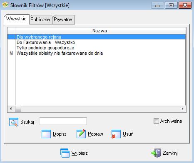The image size is (194, 163).
Task: Click the application icon in title bar
Action: (x=5, y=5)
